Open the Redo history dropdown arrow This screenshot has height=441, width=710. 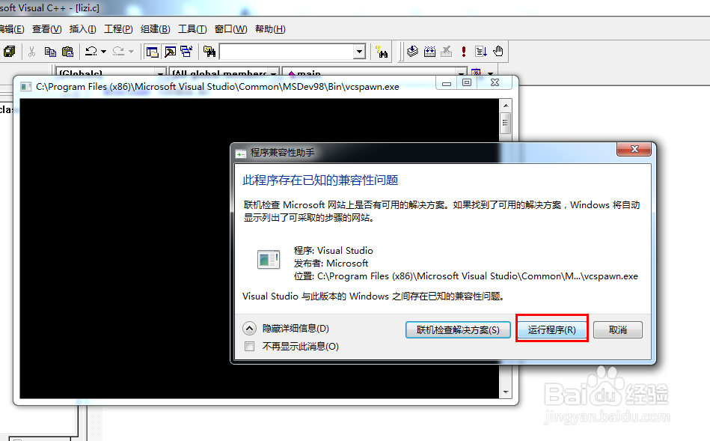132,52
